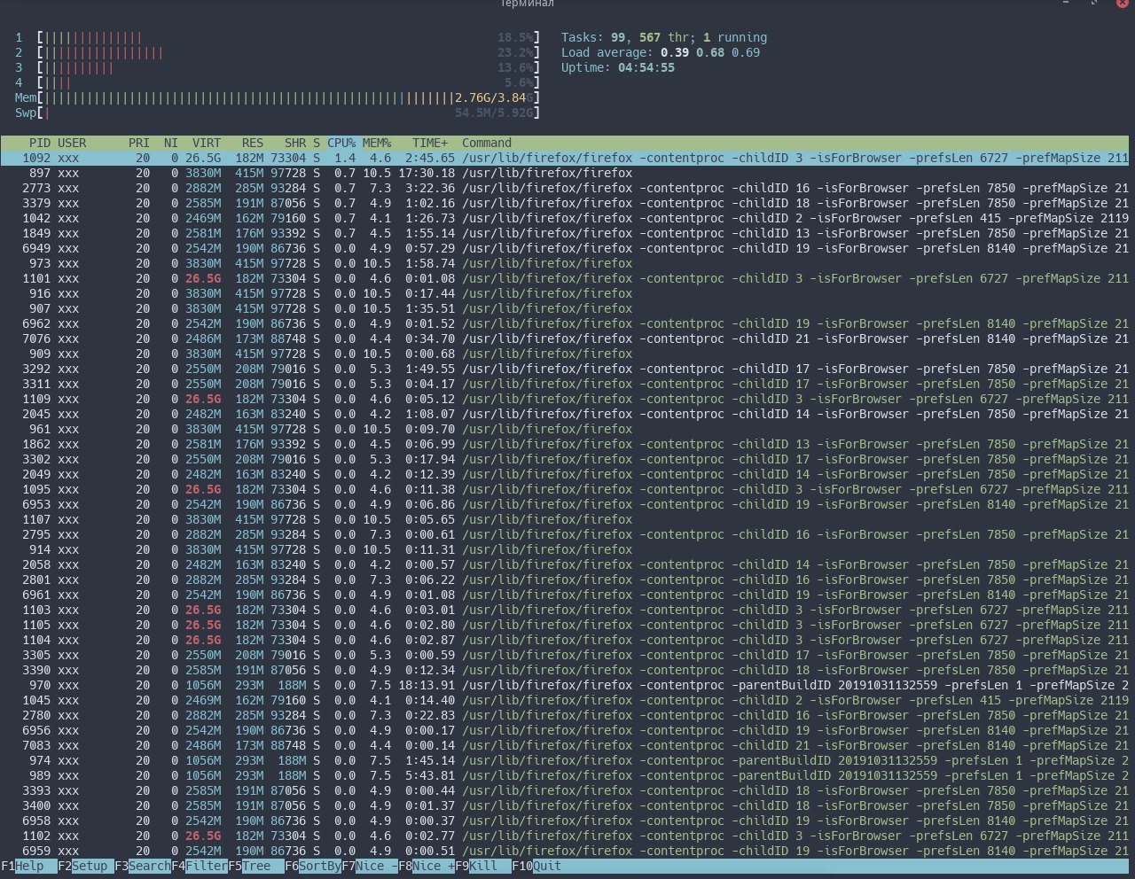Click the TIME+ value 18:13.91
Image resolution: width=1135 pixels, height=879 pixels.
[427, 685]
